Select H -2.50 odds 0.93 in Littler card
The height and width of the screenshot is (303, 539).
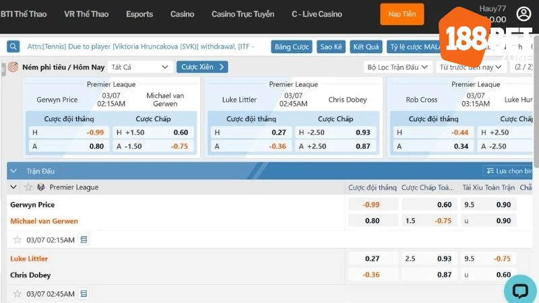point(335,132)
